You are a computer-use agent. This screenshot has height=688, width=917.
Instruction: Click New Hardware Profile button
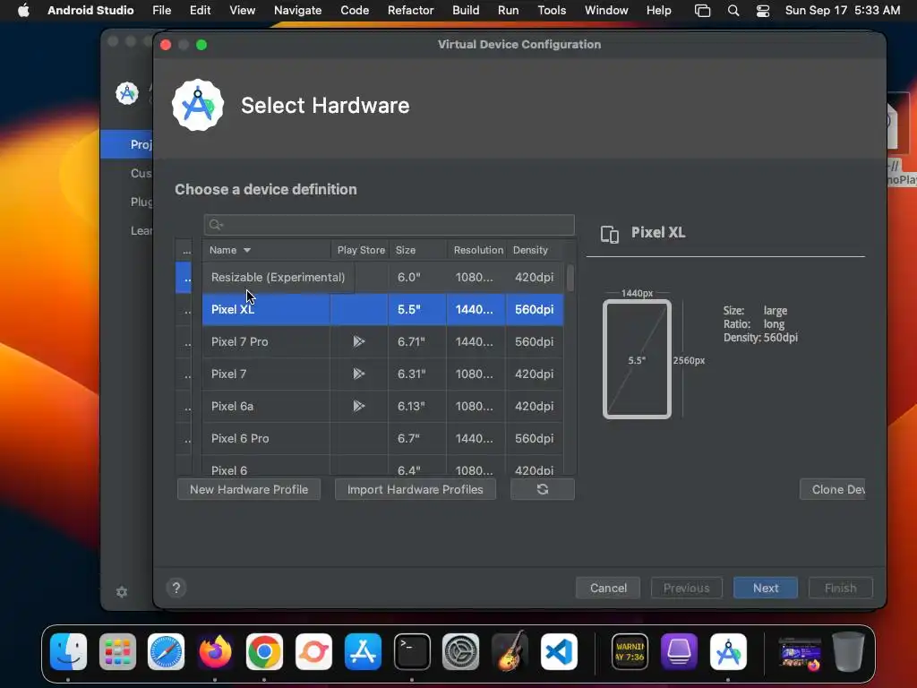point(249,489)
